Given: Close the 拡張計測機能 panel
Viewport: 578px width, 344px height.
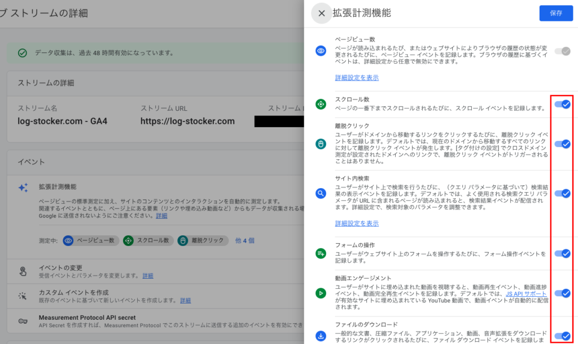Looking at the screenshot, I should (x=321, y=13).
